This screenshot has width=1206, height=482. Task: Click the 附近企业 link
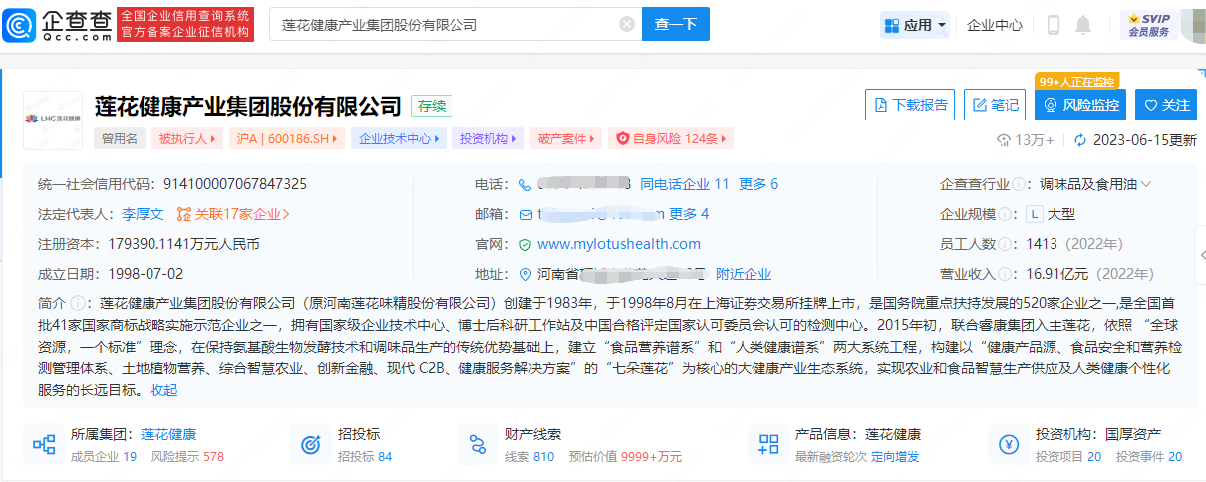[x=744, y=274]
